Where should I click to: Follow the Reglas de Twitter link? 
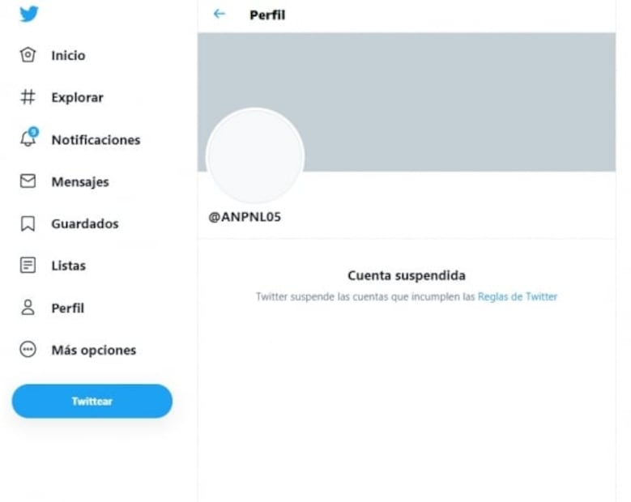pyautogui.click(x=517, y=297)
